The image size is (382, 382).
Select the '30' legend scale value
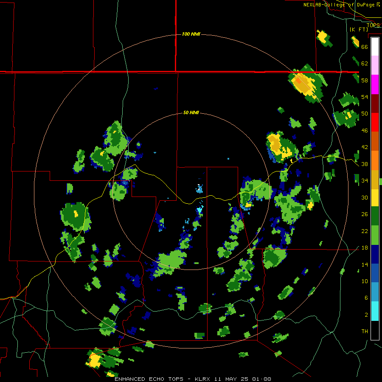tap(365, 197)
